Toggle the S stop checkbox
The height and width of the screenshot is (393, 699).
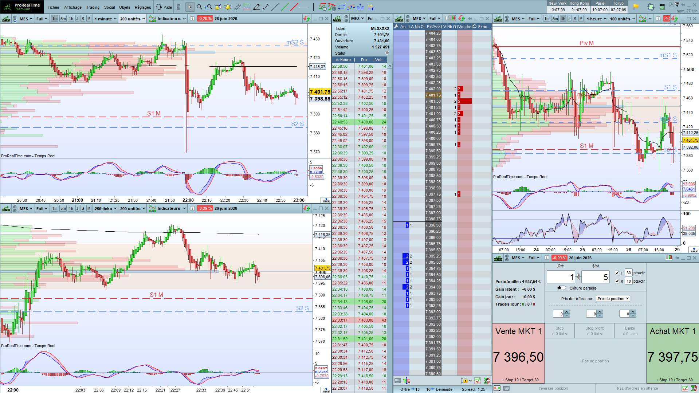click(x=617, y=281)
